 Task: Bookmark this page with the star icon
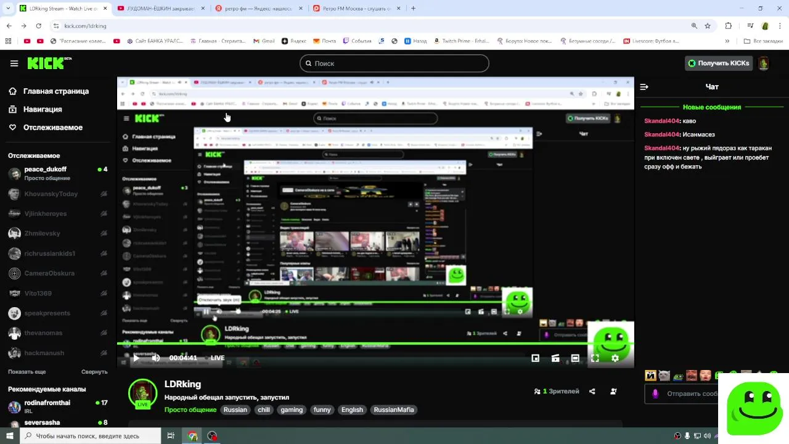(708, 26)
